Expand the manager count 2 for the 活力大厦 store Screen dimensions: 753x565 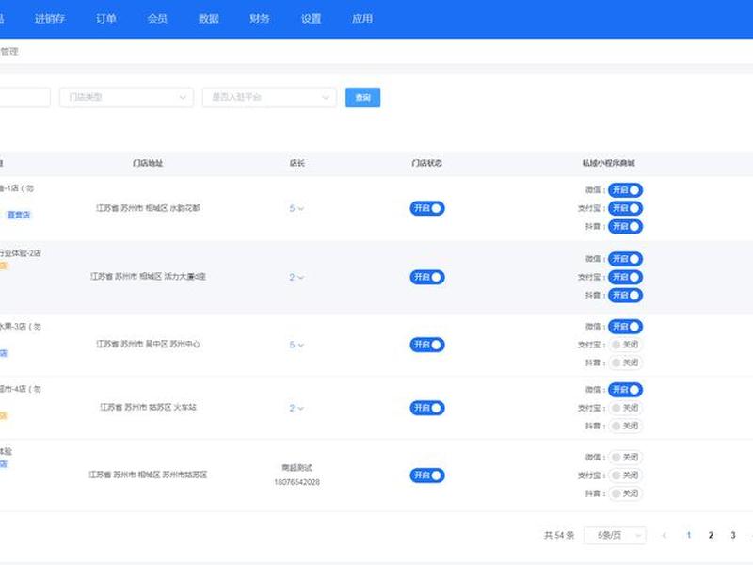296,277
